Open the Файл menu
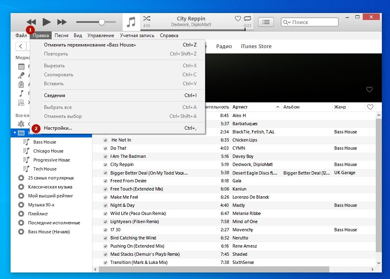The image size is (390, 279). click(21, 35)
